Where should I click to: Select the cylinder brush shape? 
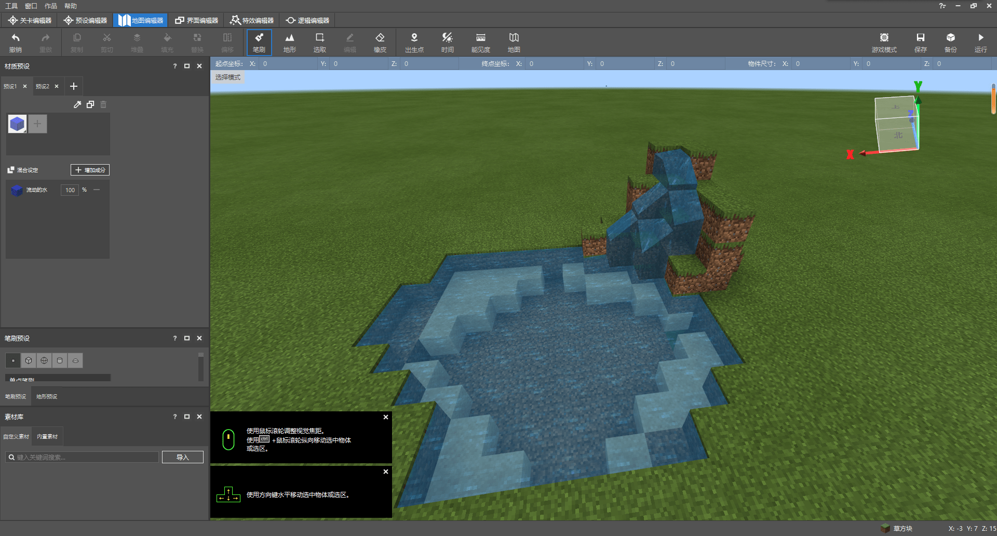pyautogui.click(x=60, y=360)
